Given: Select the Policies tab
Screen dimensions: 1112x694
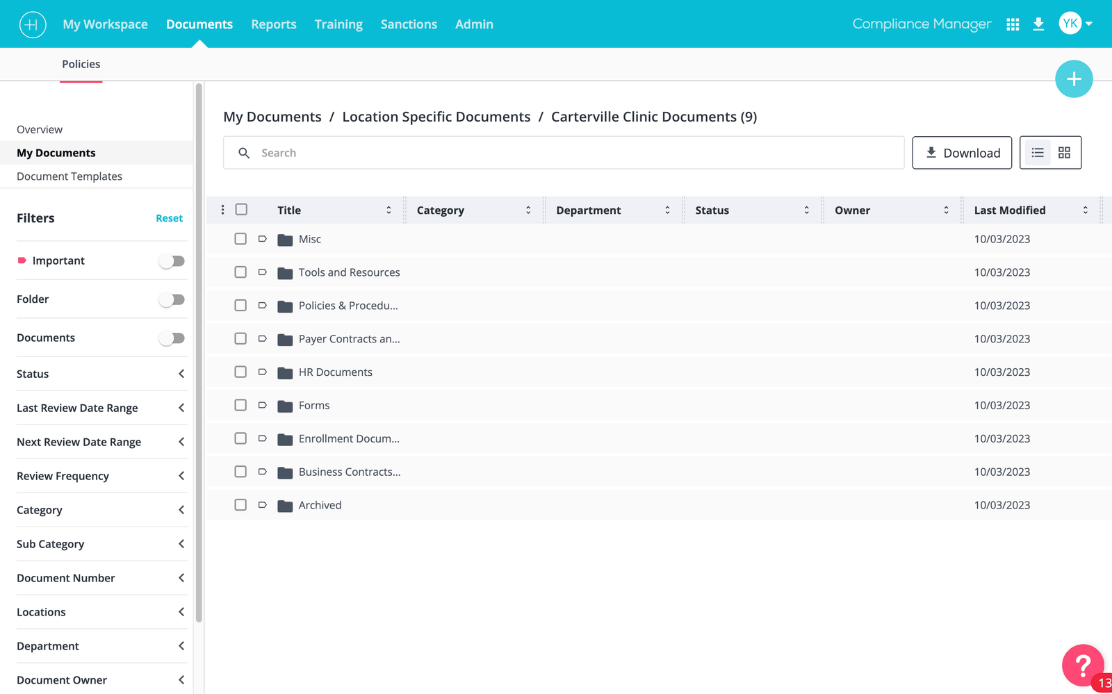Looking at the screenshot, I should coord(81,64).
